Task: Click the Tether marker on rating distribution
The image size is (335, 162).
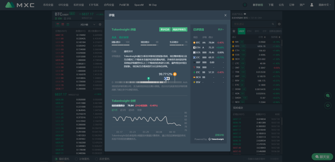Action: (148, 78)
